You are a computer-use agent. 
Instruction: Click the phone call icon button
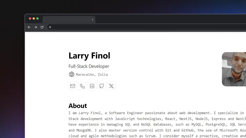pos(82,86)
